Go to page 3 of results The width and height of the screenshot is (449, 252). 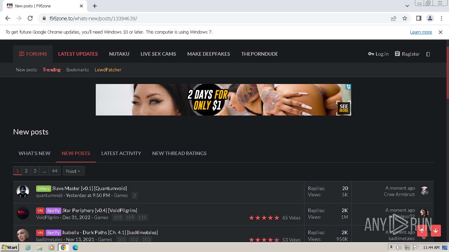tap(35, 171)
